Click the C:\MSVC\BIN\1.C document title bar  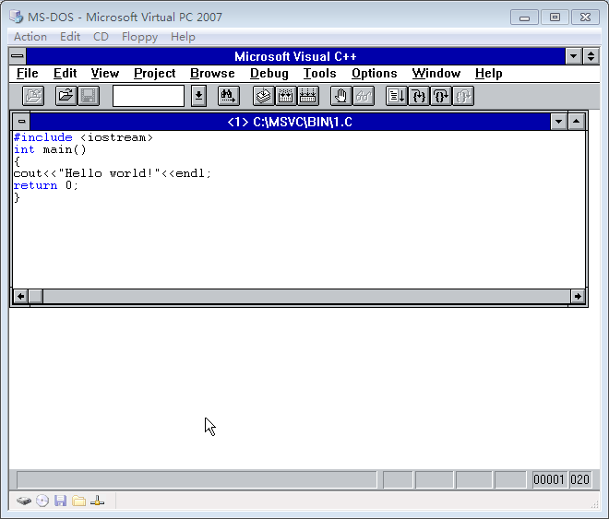pos(290,122)
